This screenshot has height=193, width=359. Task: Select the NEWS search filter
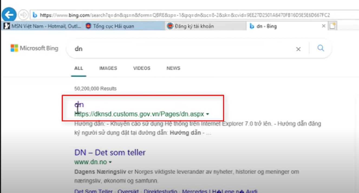point(173,68)
